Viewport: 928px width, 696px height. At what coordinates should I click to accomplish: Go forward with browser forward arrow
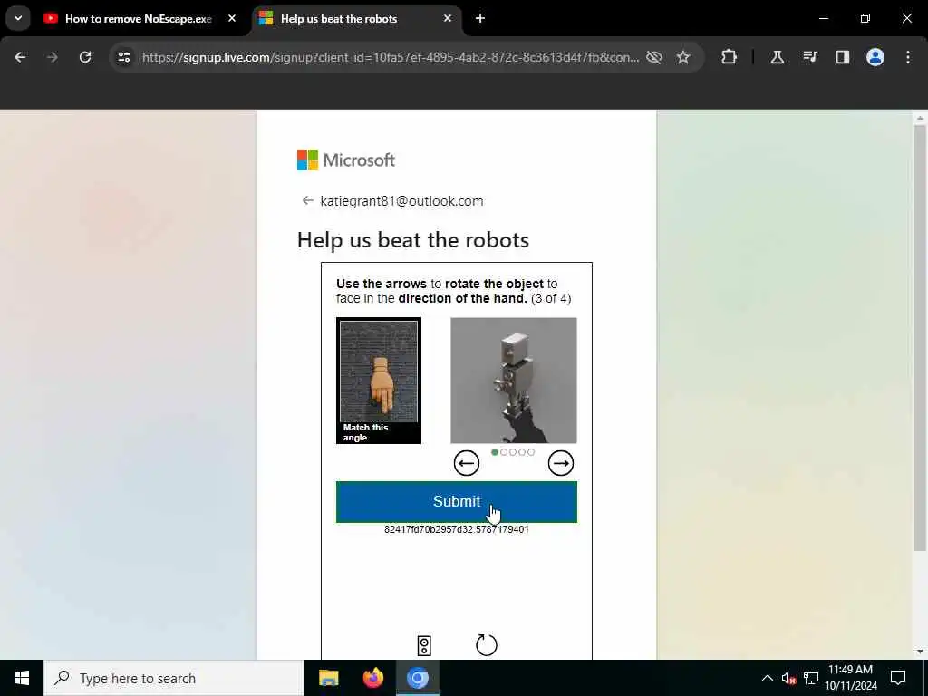pos(53,57)
